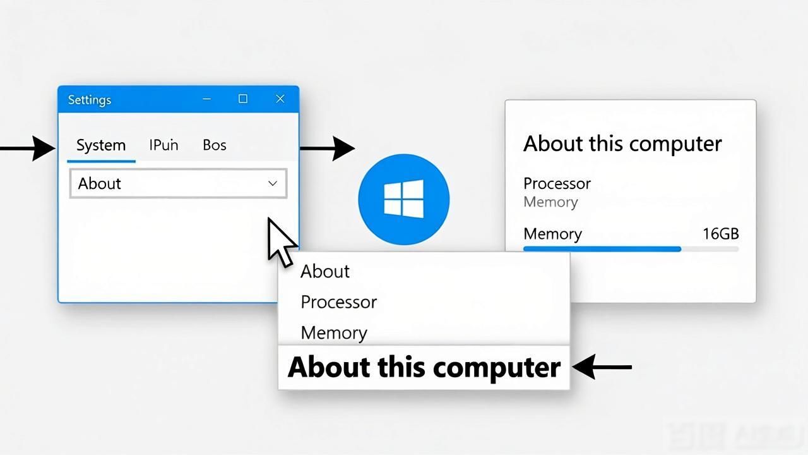Expand the About combo box in Settings
Viewport: 808px width, 455px height.
(178, 183)
